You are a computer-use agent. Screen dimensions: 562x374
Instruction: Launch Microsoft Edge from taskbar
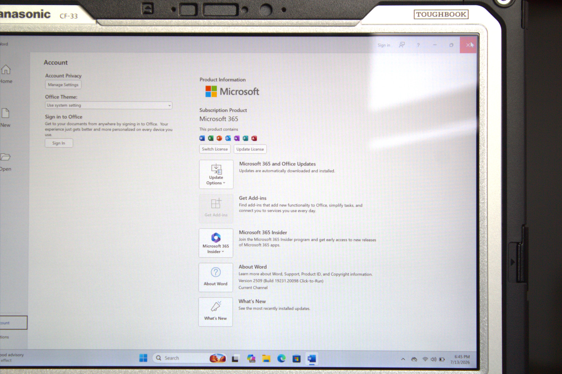[x=281, y=359]
